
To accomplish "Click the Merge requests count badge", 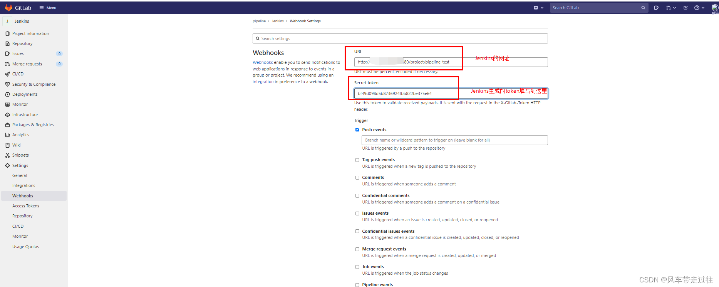I will click(x=59, y=64).
